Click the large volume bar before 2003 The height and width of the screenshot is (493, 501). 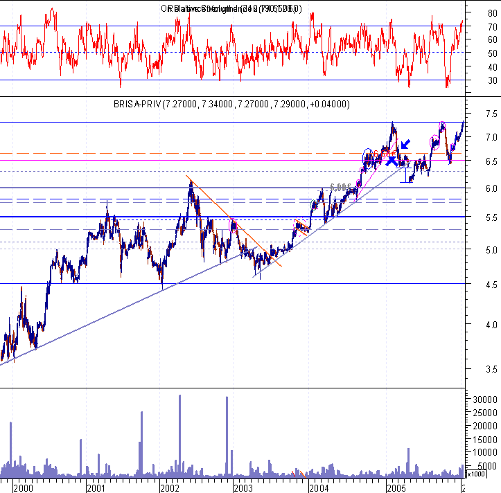(227, 437)
